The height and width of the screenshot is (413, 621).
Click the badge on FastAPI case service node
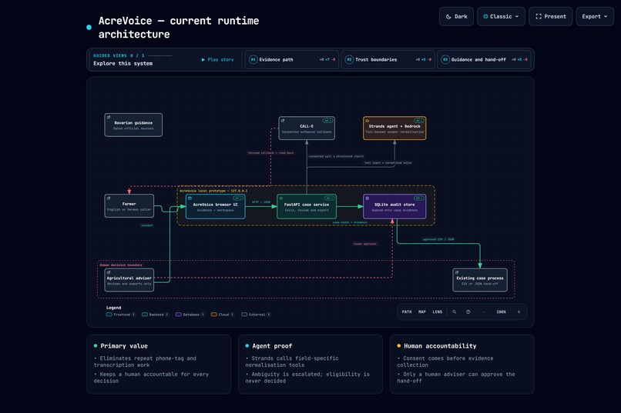[x=330, y=198]
